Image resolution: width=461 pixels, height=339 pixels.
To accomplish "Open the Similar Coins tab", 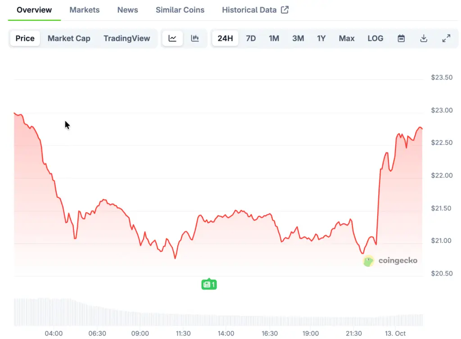I will tap(180, 9).
